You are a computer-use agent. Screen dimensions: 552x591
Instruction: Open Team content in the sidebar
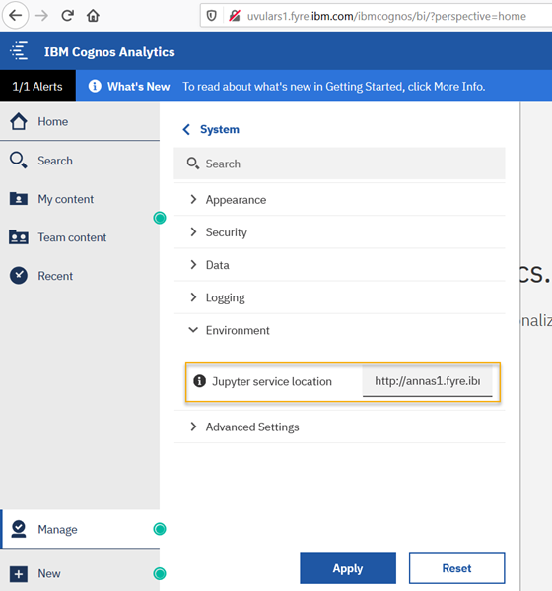pyautogui.click(x=80, y=237)
